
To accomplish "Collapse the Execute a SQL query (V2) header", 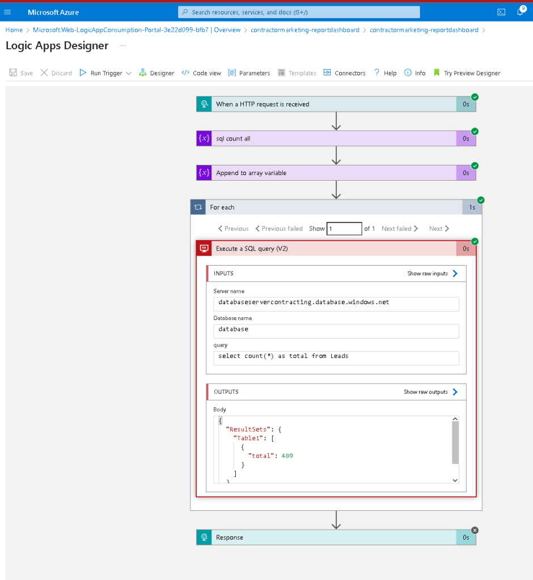I will (x=336, y=249).
